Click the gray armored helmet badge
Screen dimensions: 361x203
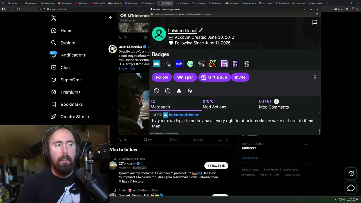(x=202, y=64)
